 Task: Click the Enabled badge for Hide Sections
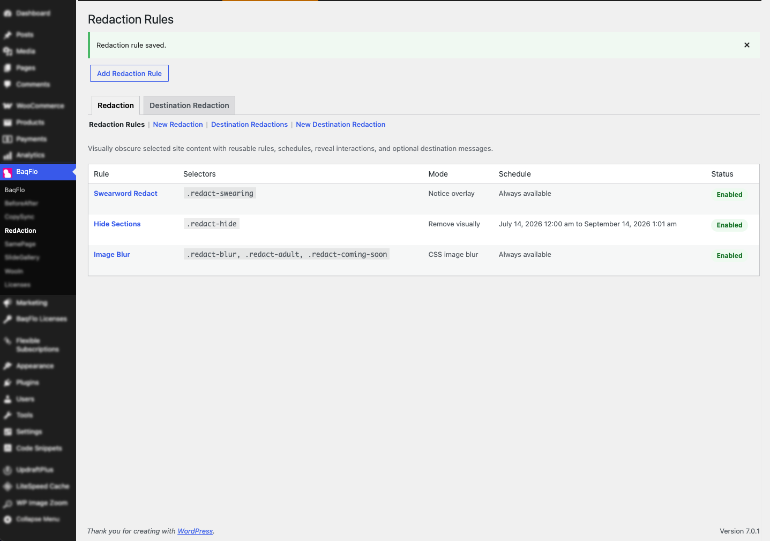point(729,225)
